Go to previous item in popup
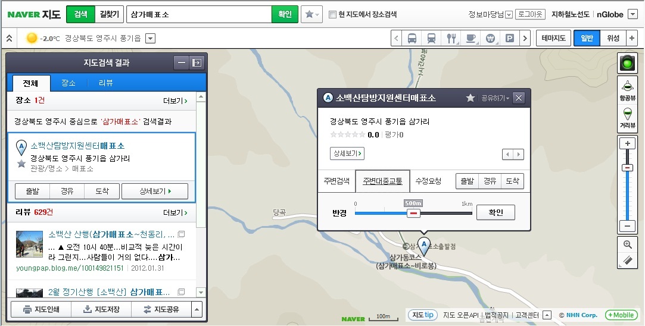645x326 pixels. [507, 154]
